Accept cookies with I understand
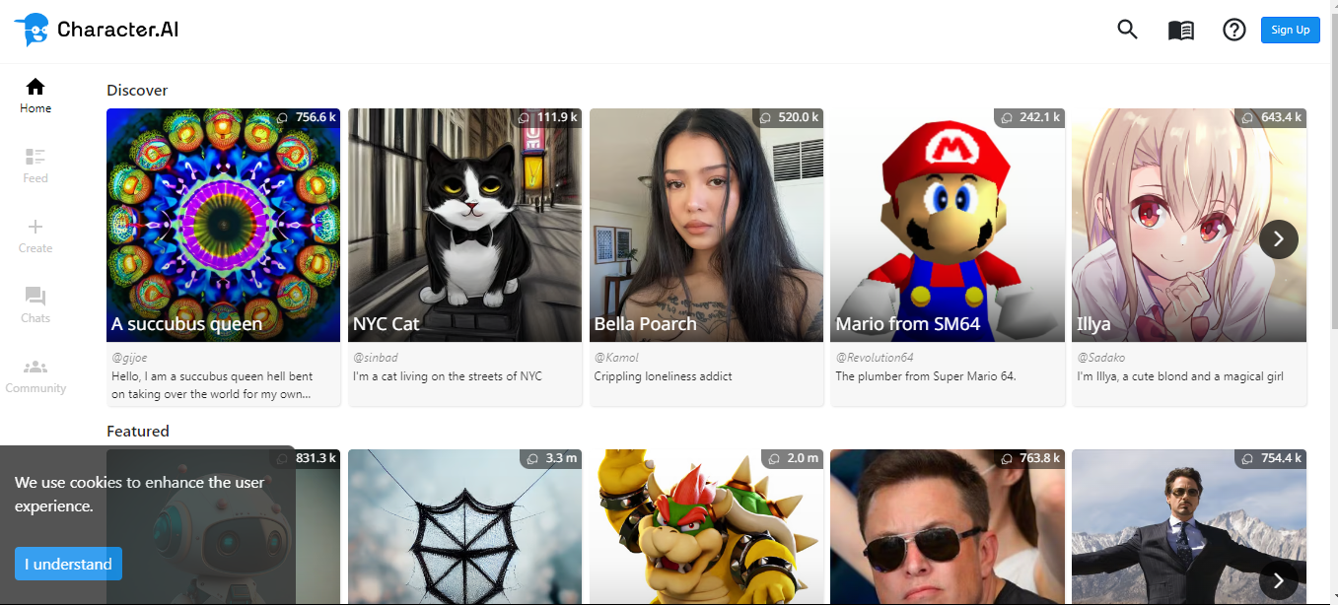 point(68,564)
